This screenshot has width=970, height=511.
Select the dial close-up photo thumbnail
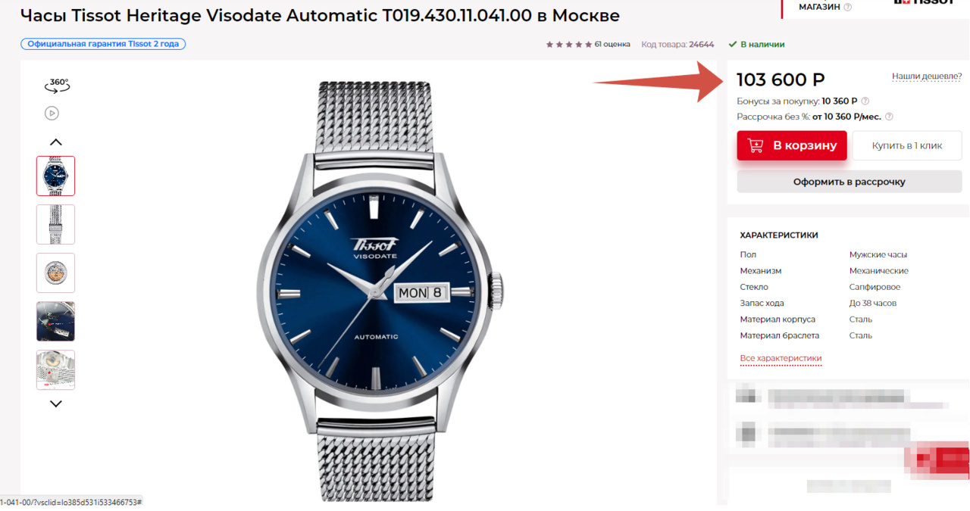55,321
